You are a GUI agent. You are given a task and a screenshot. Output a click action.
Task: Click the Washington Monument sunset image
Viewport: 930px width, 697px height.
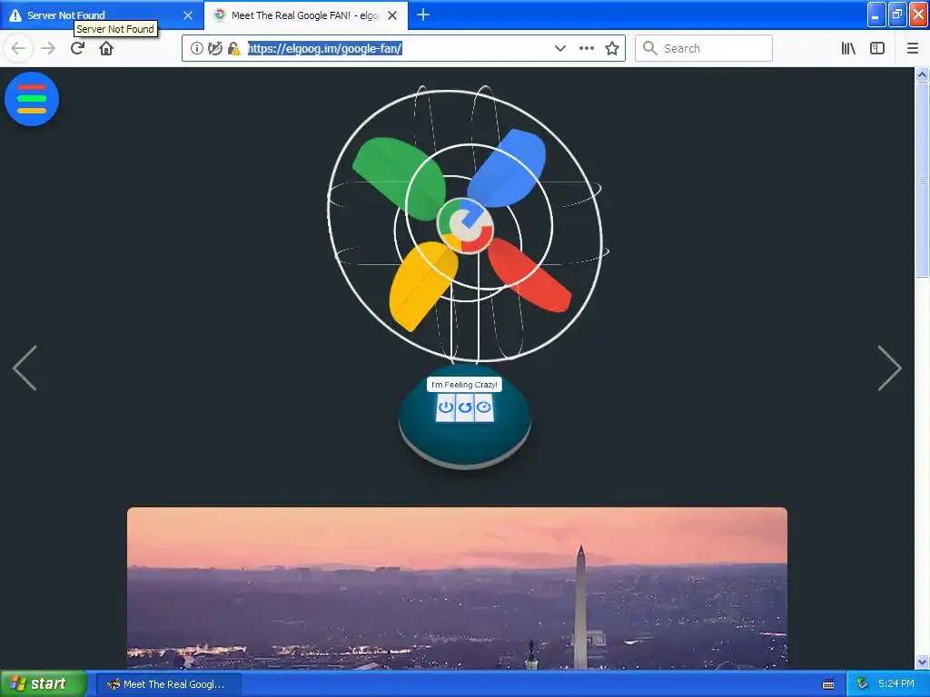[x=457, y=588]
